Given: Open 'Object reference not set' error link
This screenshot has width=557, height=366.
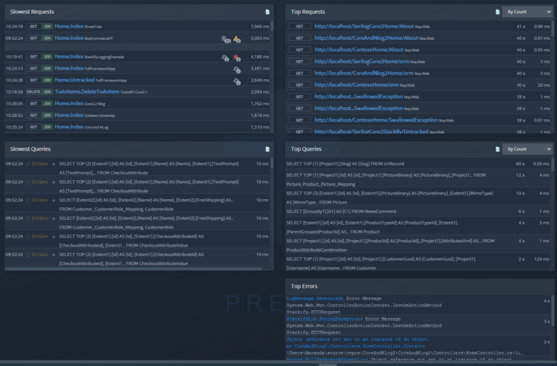Looking at the screenshot, I should click(x=358, y=339).
